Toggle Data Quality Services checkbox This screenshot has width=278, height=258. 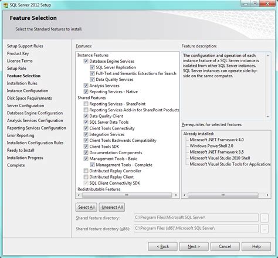tap(92, 79)
